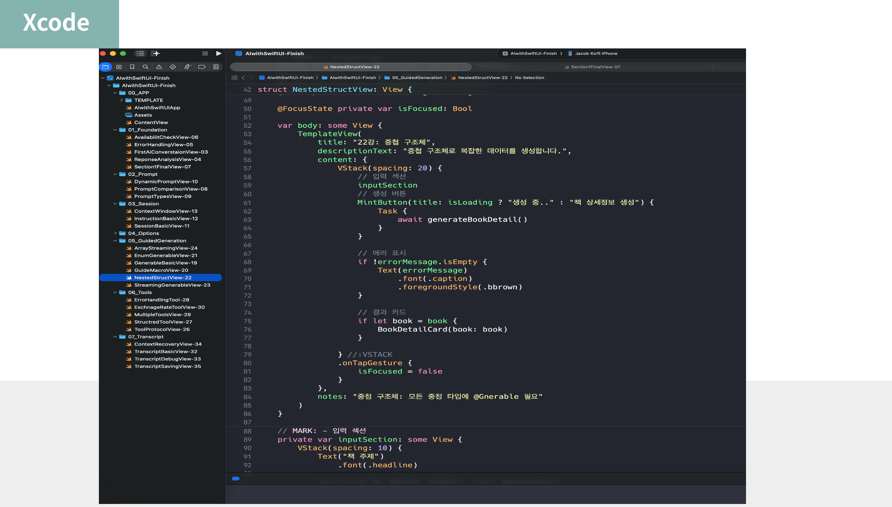Screen dimensions: 892x507
Task: Toggle the navigator sidebar list button
Action: tap(140, 53)
